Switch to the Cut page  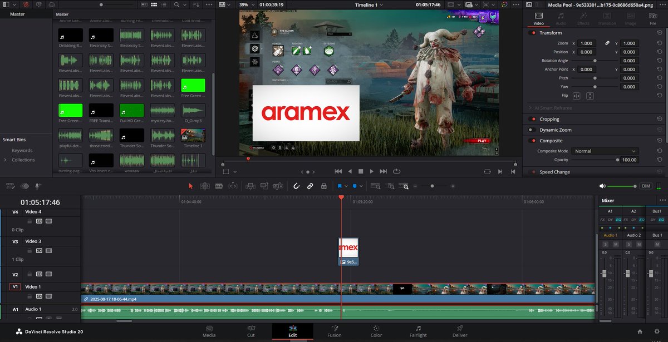(251, 331)
